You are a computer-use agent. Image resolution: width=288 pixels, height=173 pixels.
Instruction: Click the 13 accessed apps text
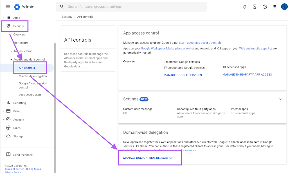pos(234,67)
